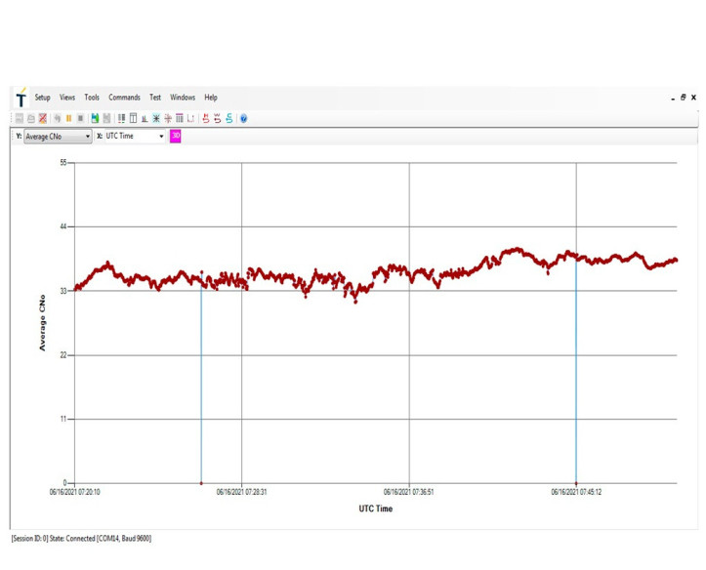
Task: Open the X axis UTC Time dropdown
Action: 161,137
